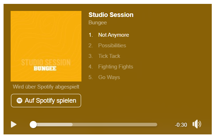Click the progress slider knob
The height and width of the screenshot is (139, 216).
pyautogui.click(x=33, y=125)
